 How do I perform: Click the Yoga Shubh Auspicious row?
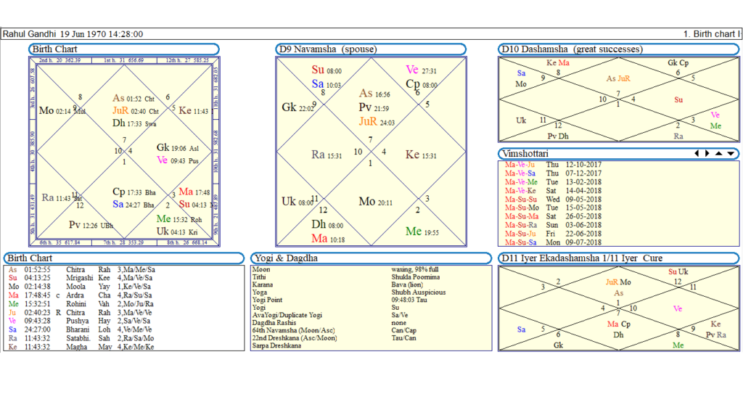tap(349, 292)
